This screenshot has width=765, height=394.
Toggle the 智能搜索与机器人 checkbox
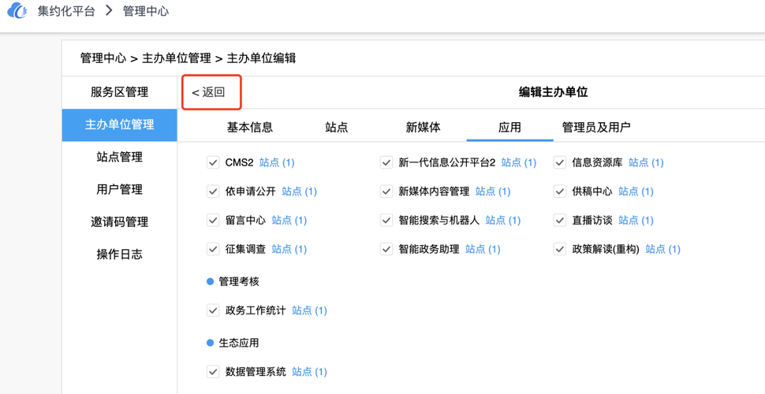pos(386,220)
